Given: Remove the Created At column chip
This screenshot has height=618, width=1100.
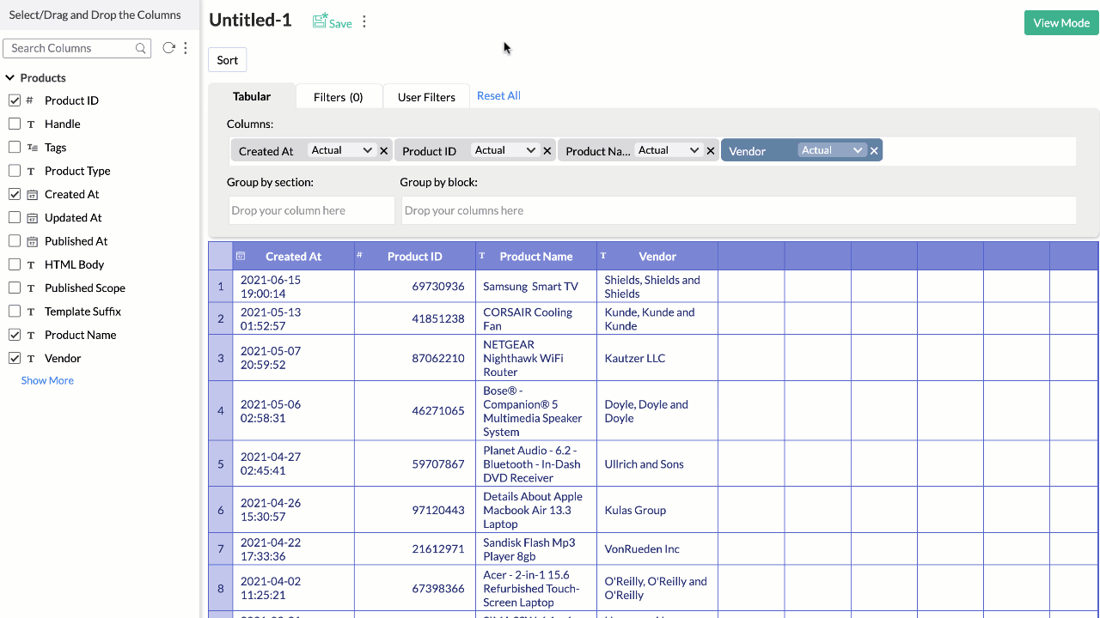Looking at the screenshot, I should point(384,151).
